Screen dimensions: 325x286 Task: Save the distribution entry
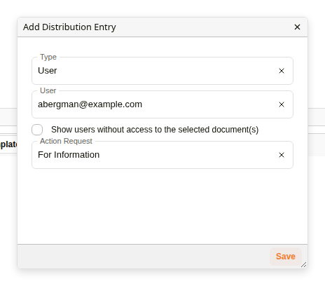[x=286, y=257]
